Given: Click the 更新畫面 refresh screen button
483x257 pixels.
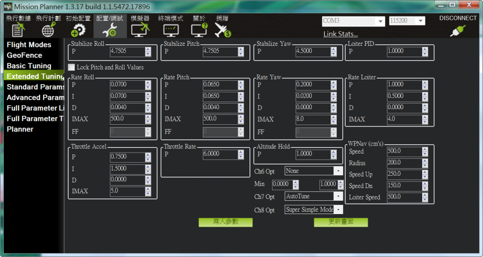Looking at the screenshot, I should pos(341,222).
